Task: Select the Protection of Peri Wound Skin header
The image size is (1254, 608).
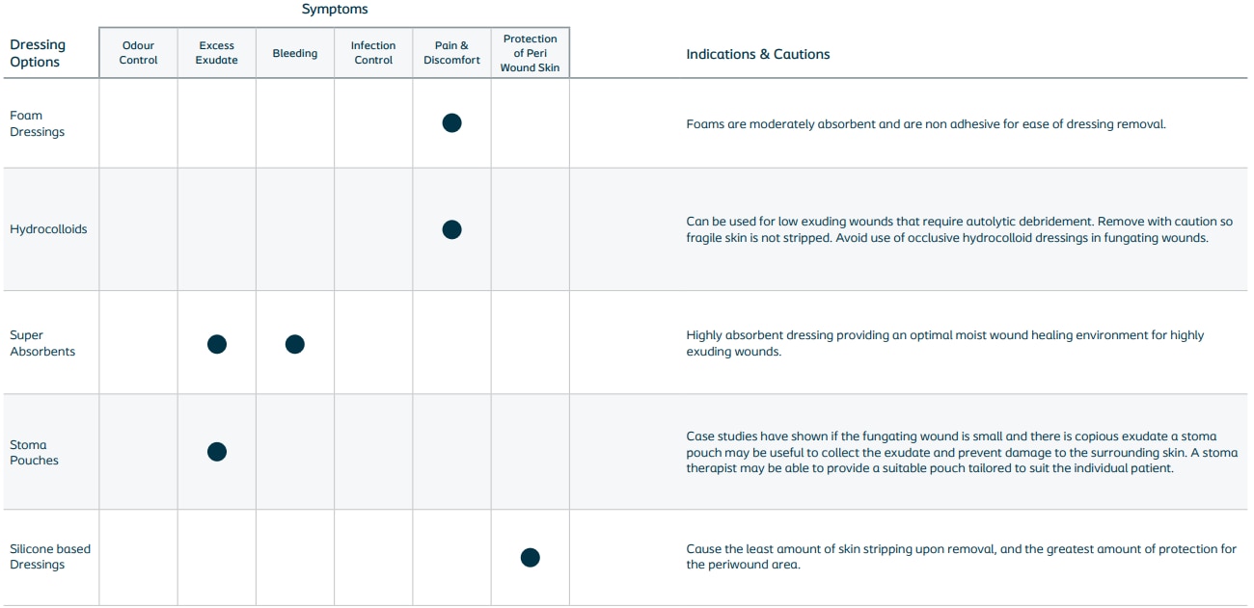Action: (x=530, y=53)
